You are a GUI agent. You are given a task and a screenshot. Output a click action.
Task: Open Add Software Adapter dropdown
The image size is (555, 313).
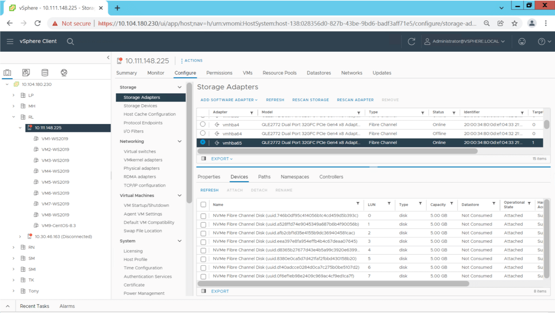point(229,100)
